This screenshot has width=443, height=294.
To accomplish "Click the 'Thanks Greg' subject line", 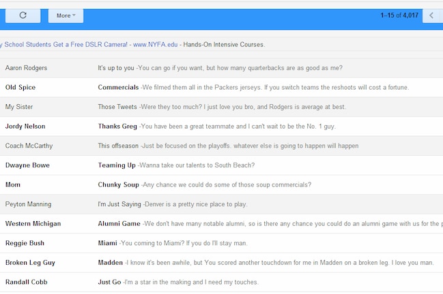I will click(117, 126).
